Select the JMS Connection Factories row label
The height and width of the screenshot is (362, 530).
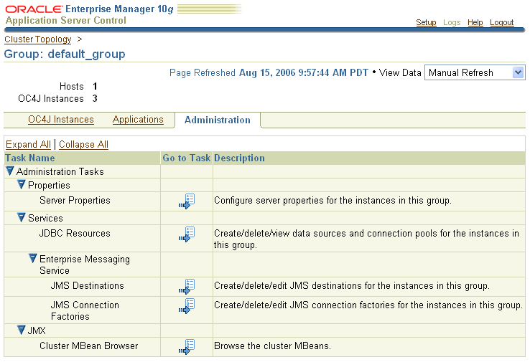(85, 310)
